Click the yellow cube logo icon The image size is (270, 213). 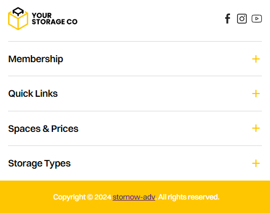pos(18,18)
